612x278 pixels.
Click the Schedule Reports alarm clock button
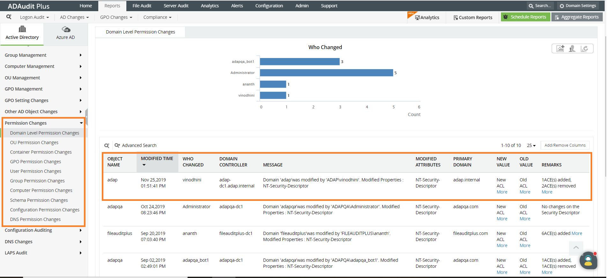(526, 17)
